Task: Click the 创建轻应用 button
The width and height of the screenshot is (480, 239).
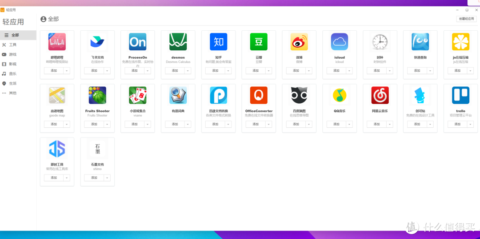Action: [466, 19]
